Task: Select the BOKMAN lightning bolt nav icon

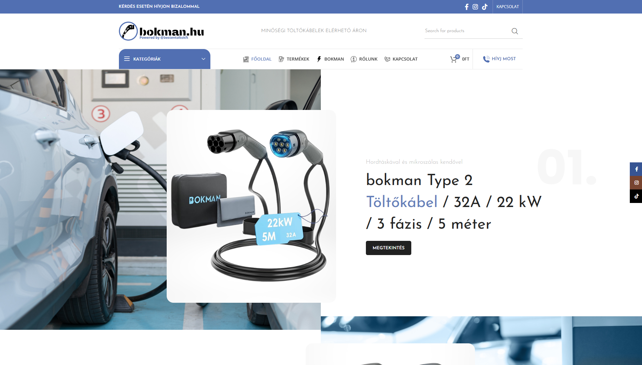Action: coord(318,59)
